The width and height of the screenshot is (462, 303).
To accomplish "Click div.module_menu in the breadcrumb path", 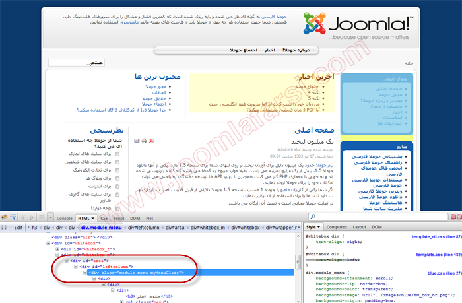I will (101, 227).
